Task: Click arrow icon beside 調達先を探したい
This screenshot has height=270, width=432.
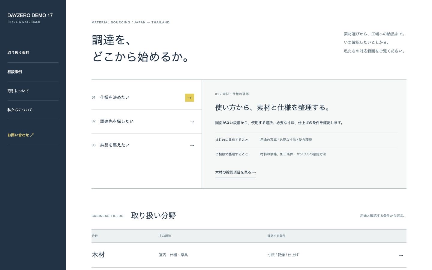Action: [x=192, y=122]
